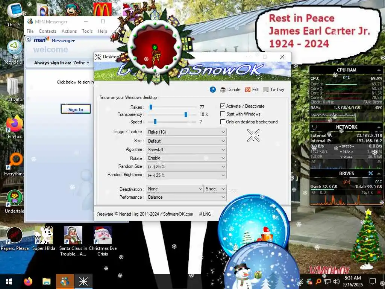Toggle Activate / Deactivate checkbox
This screenshot has height=289, width=385.
point(223,106)
